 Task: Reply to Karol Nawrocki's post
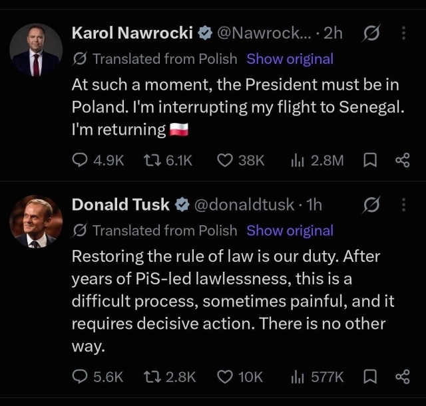98,160
